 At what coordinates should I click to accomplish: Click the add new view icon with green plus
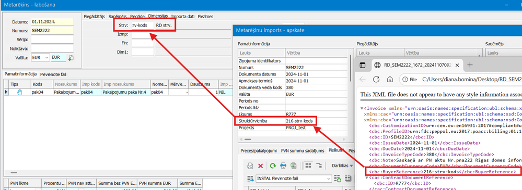click(x=337, y=179)
